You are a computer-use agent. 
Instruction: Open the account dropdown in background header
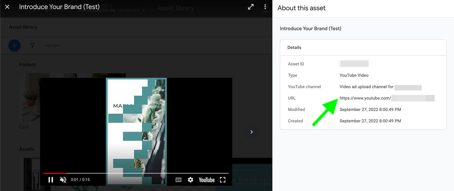point(144,10)
